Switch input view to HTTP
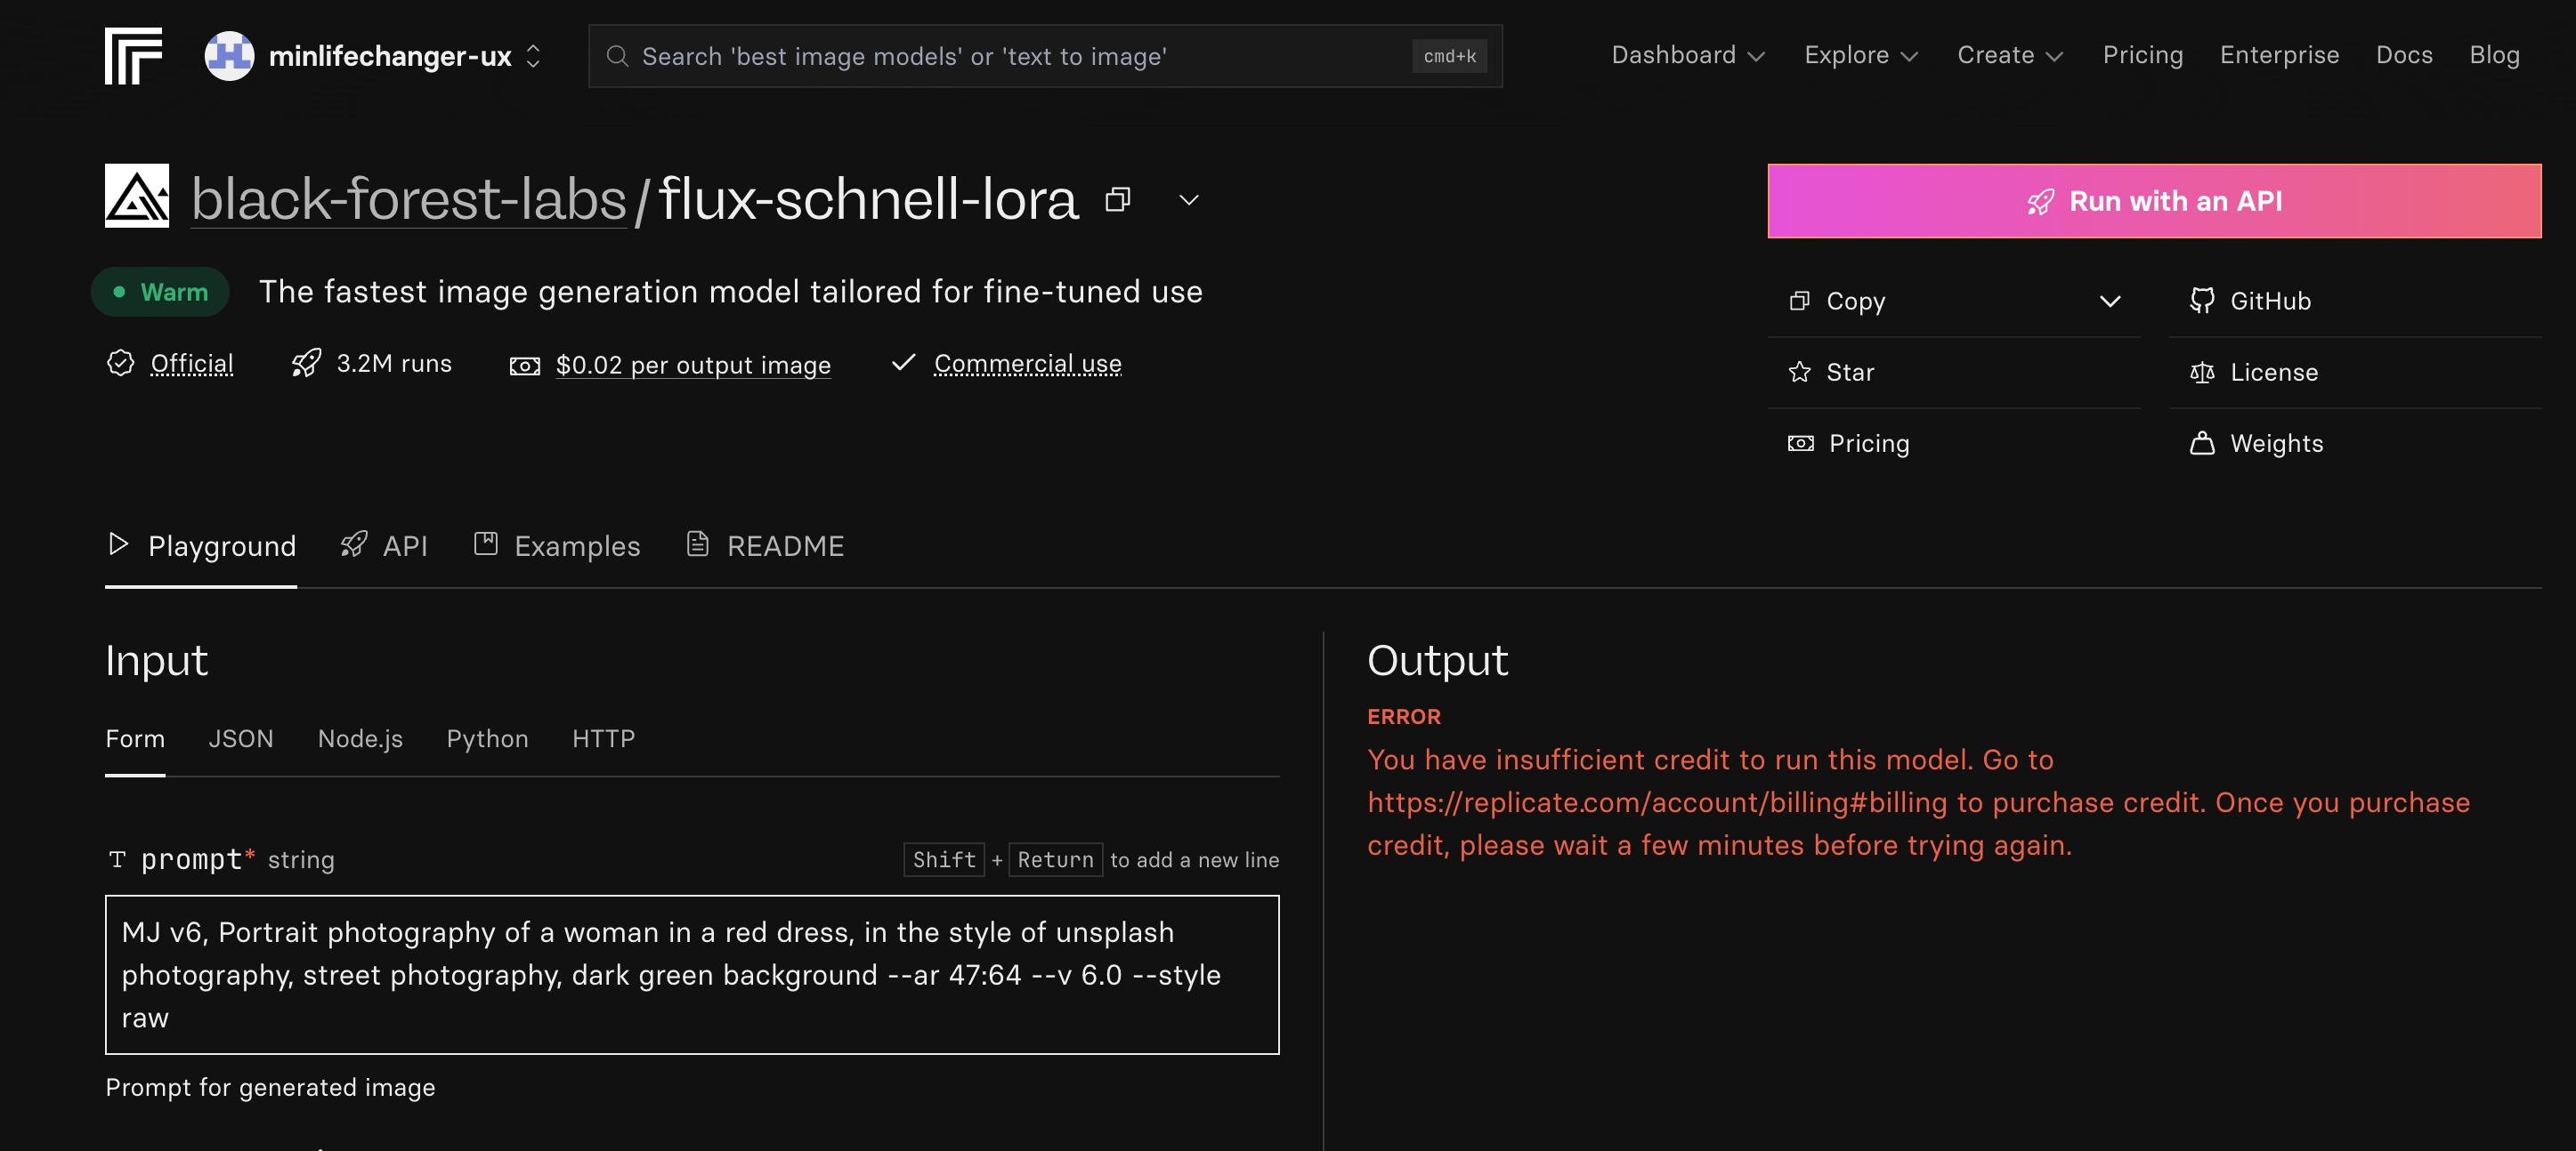This screenshot has width=2576, height=1151. (603, 738)
